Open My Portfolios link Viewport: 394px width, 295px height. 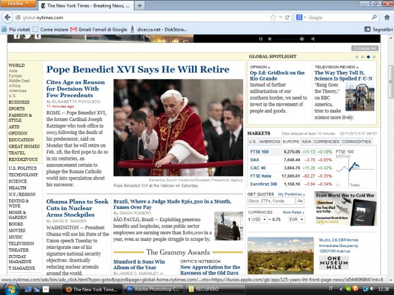291,194
